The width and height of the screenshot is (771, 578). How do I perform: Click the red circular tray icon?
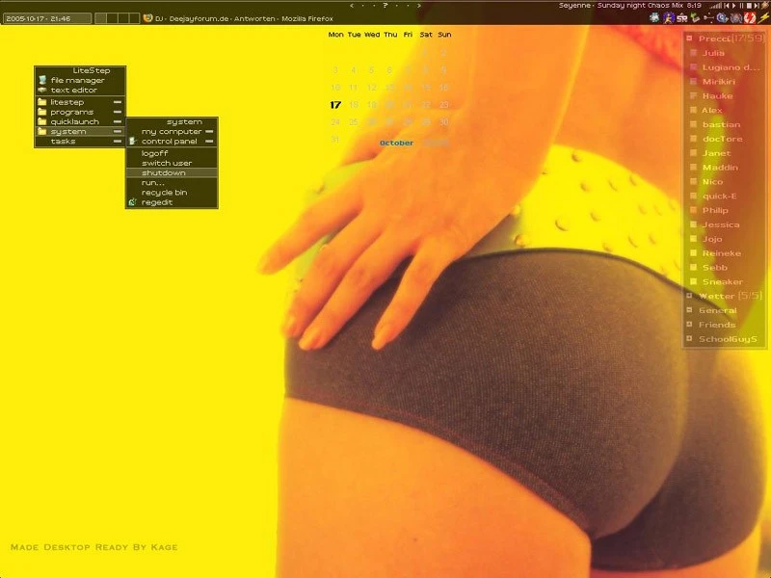tap(749, 18)
